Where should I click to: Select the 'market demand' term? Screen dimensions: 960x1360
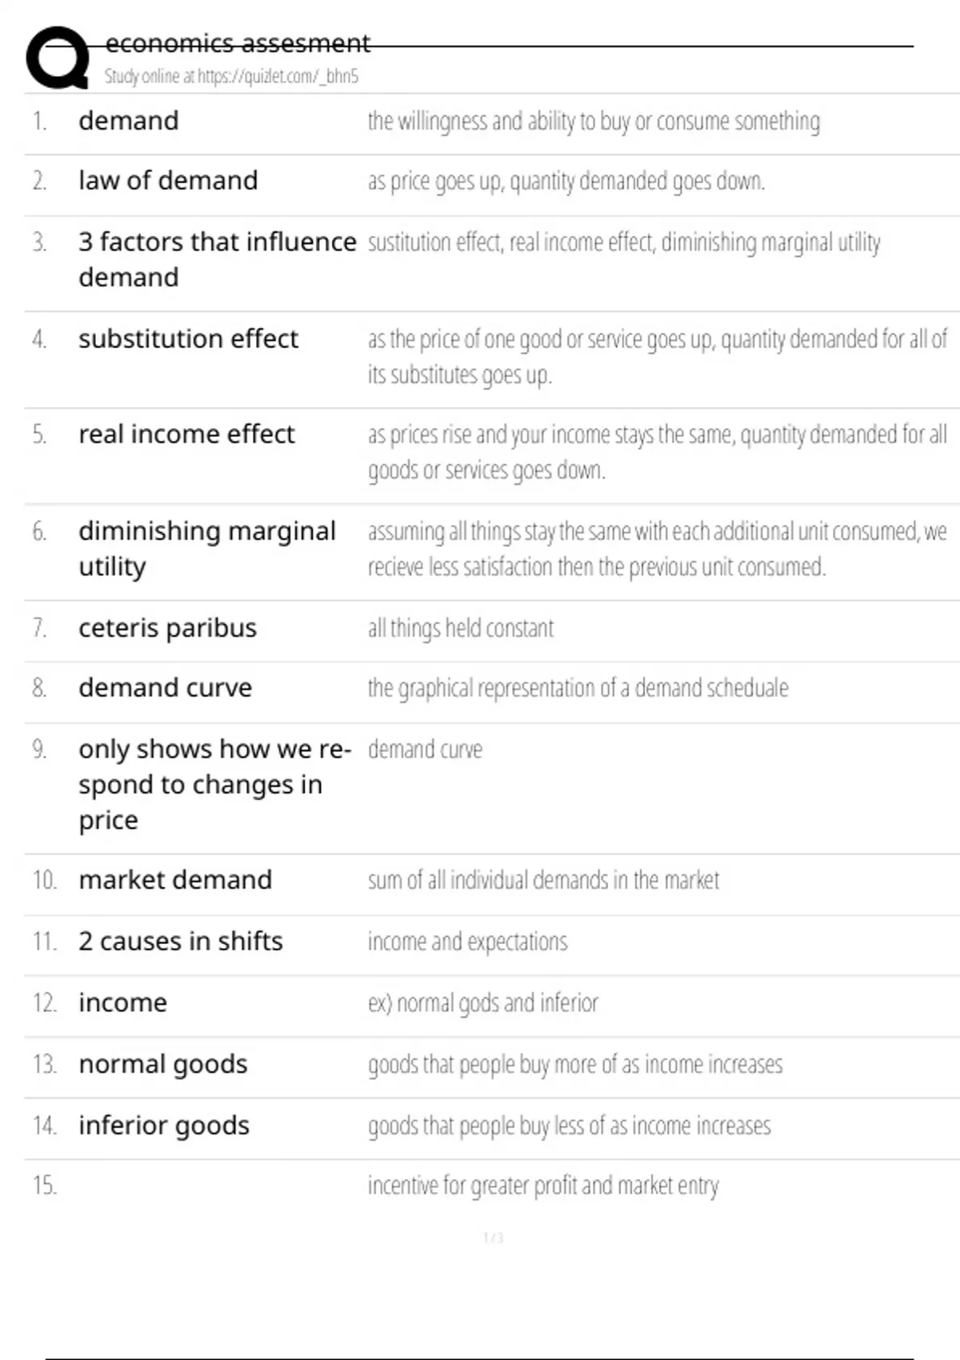(x=175, y=880)
